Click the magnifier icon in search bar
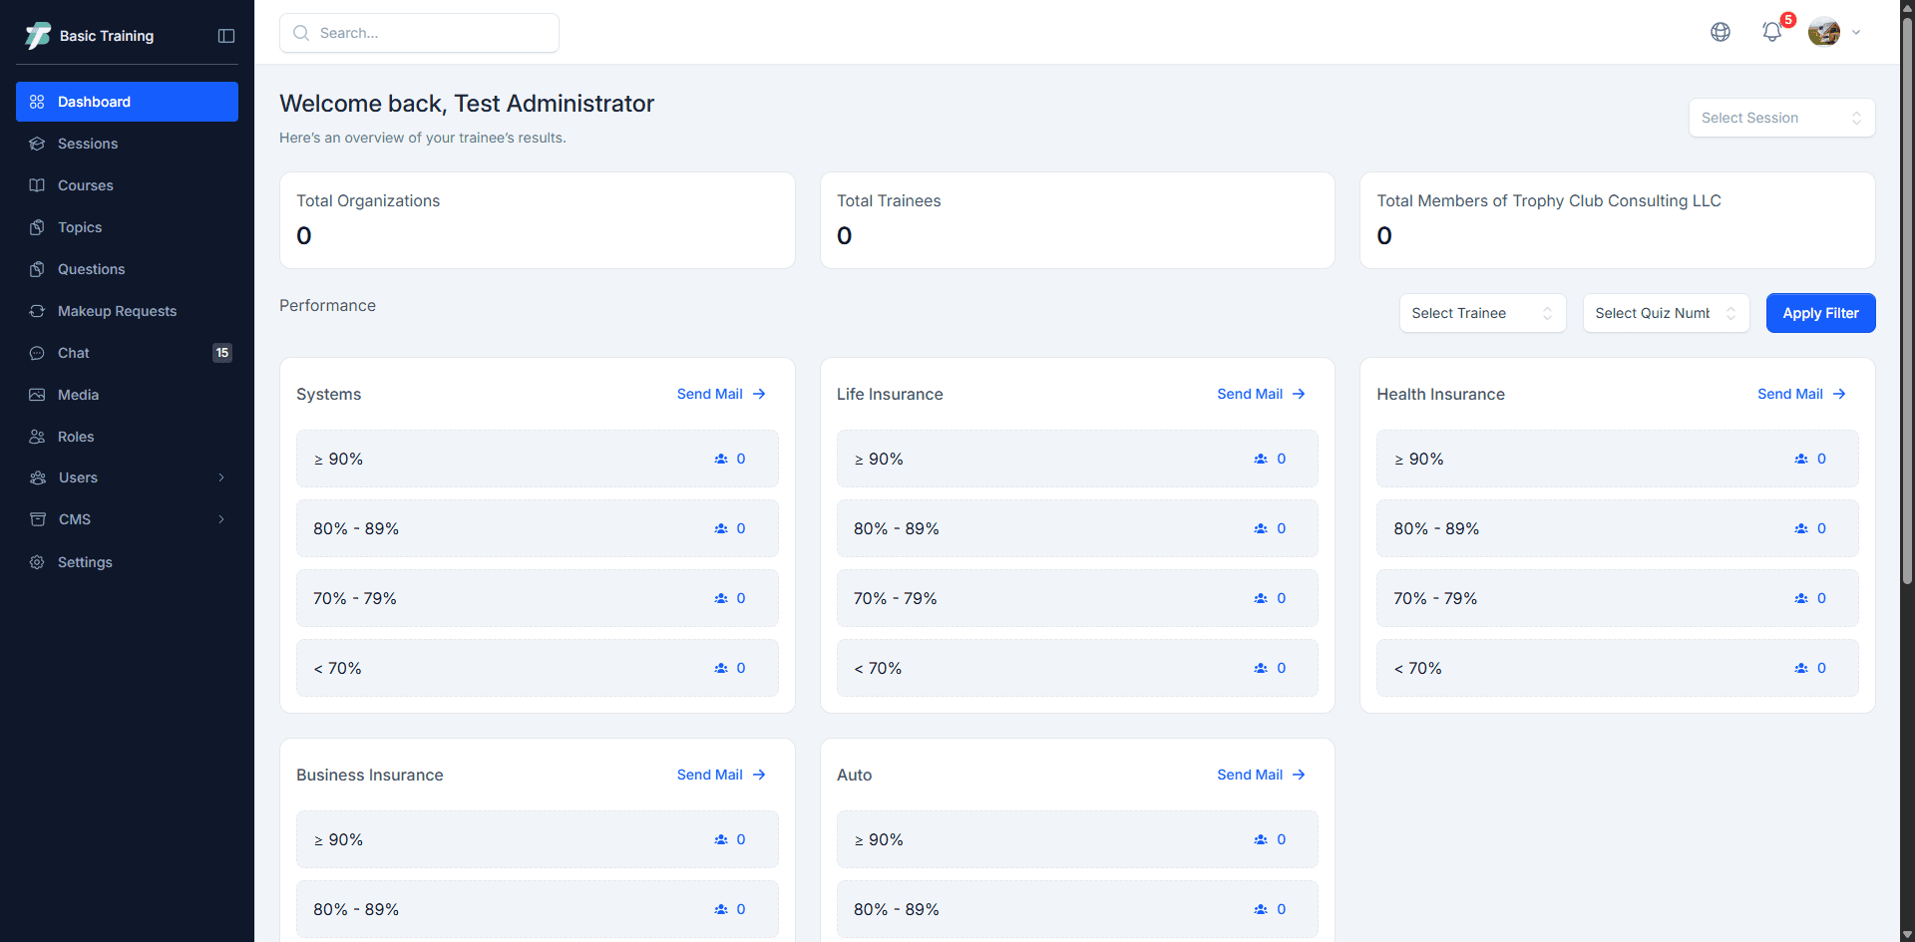This screenshot has width=1915, height=942. (301, 33)
